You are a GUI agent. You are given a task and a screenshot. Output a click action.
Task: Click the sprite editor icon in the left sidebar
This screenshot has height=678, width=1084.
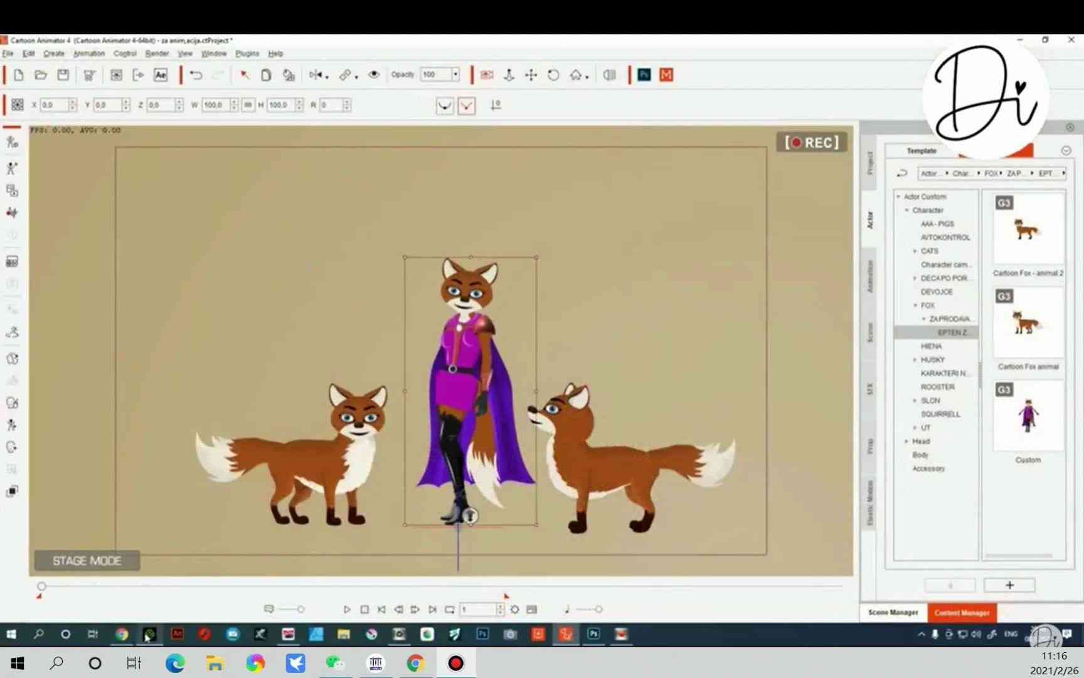tap(12, 190)
